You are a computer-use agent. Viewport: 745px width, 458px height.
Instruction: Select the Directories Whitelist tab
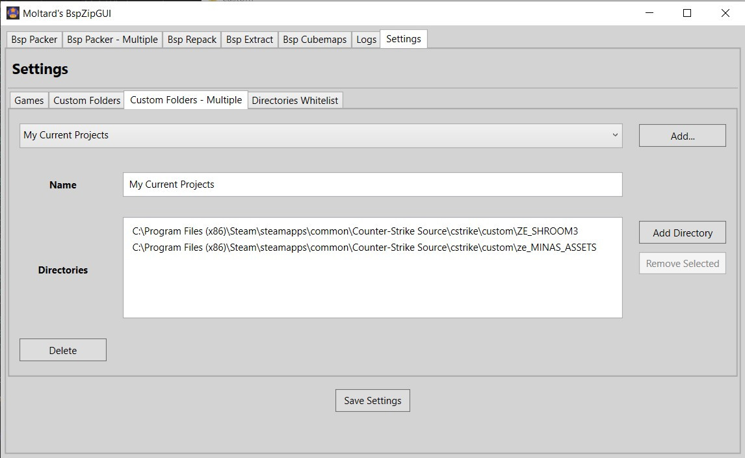pos(295,99)
